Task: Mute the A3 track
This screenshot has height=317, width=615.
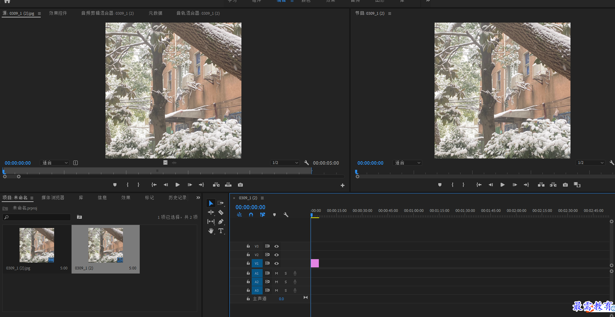Action: coord(276,291)
